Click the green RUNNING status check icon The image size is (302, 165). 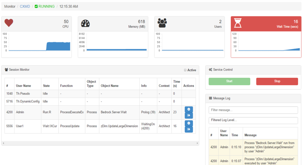(36, 6)
